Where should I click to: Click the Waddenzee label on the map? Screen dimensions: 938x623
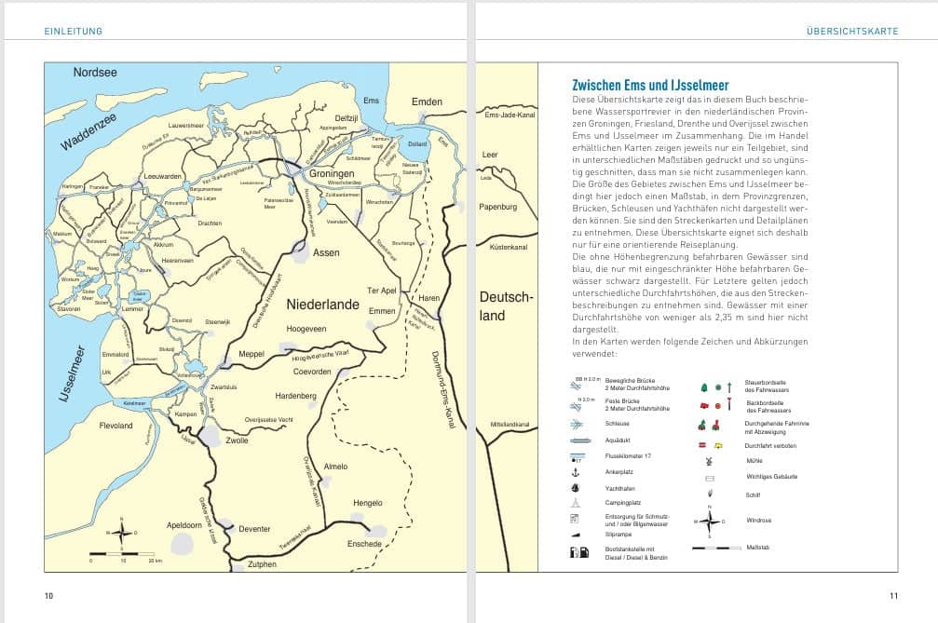88,131
